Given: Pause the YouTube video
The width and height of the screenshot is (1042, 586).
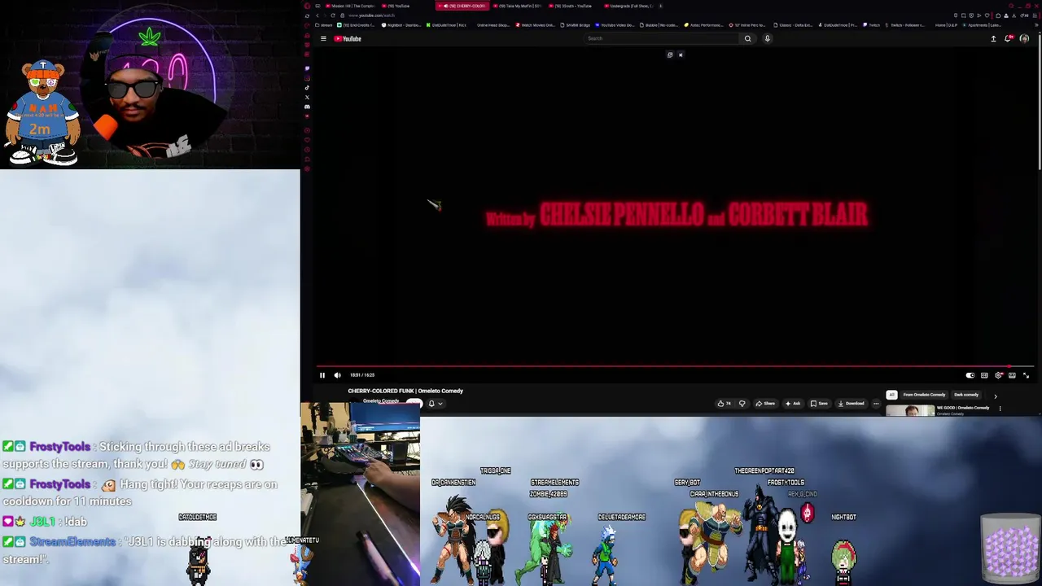Looking at the screenshot, I should coord(322,375).
